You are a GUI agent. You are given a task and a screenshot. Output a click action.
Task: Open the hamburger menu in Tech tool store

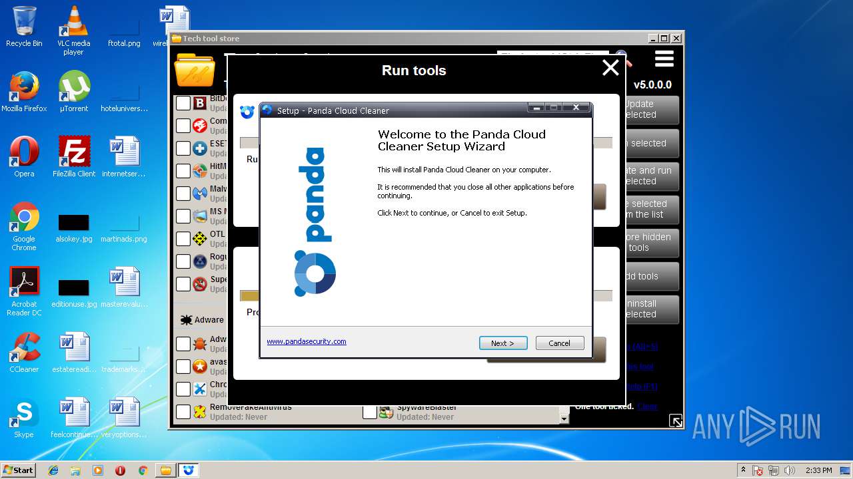[664, 59]
